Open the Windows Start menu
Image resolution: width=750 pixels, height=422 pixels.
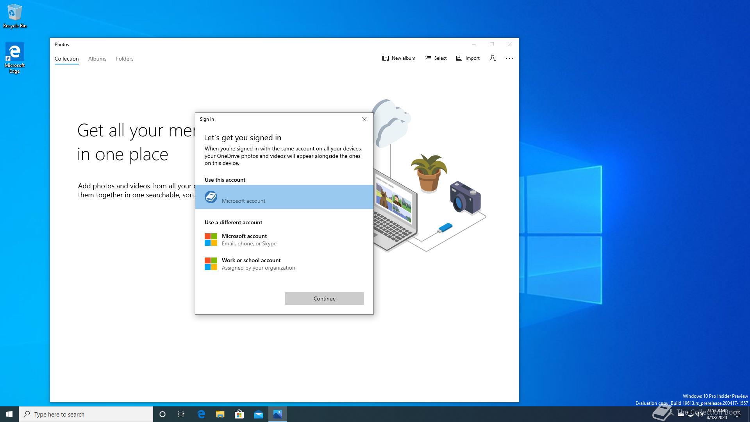9,414
